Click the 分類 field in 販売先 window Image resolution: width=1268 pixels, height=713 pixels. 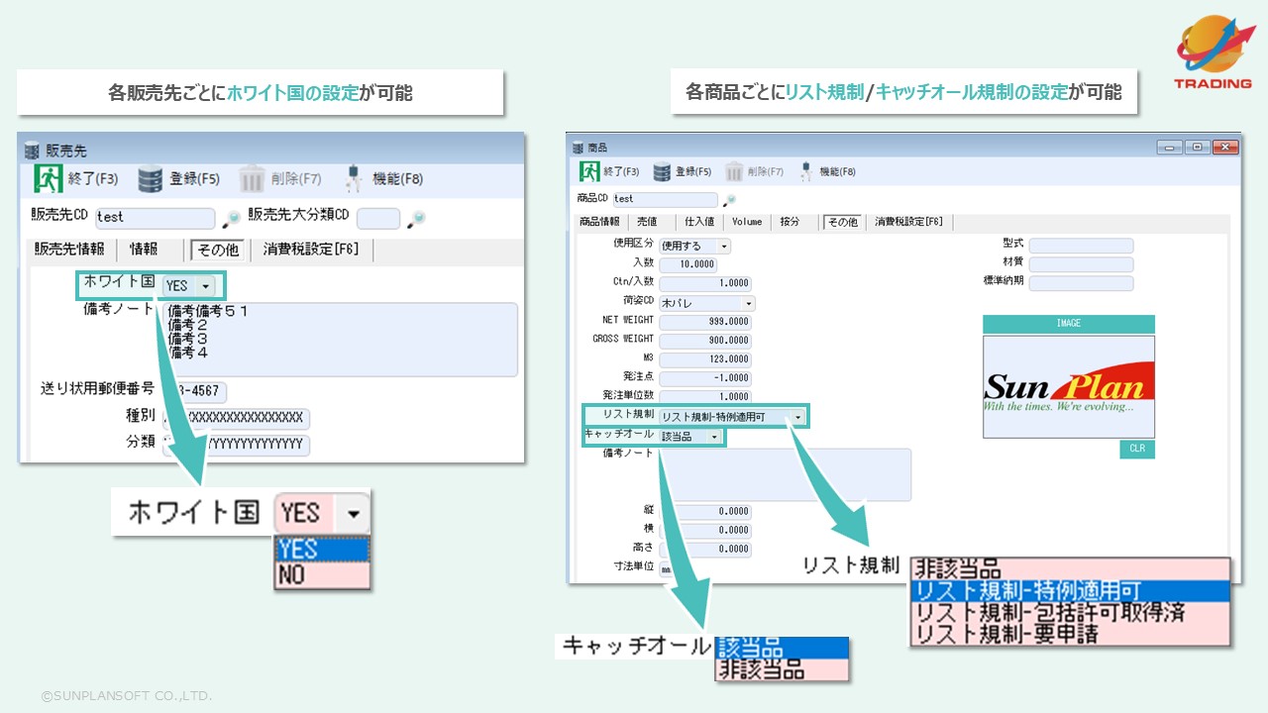tap(236, 445)
